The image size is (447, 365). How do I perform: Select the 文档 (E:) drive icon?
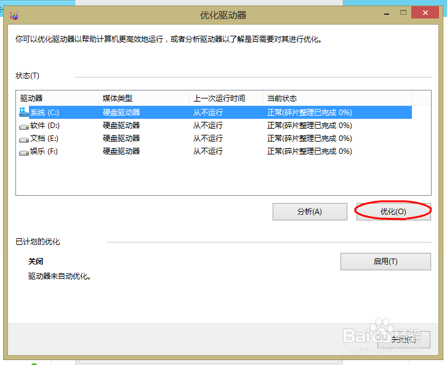tap(23, 139)
